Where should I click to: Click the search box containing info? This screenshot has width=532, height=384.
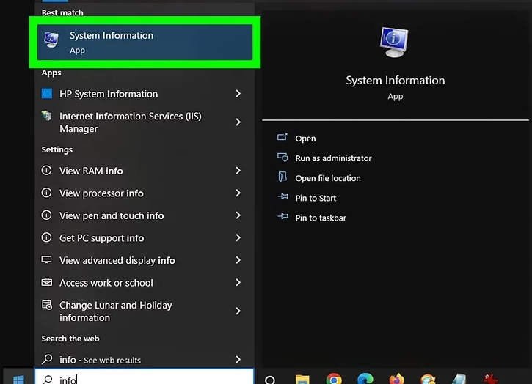(145, 377)
